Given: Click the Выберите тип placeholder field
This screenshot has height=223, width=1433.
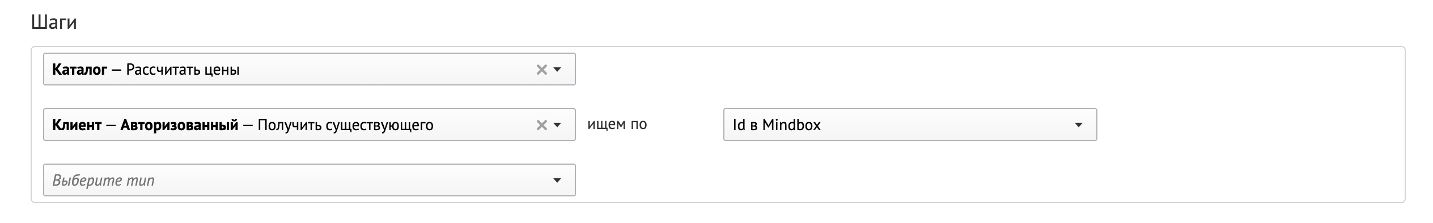Looking at the screenshot, I should (x=310, y=180).
